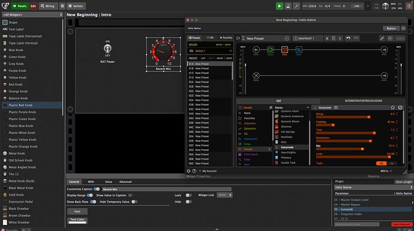Image resolution: width=414 pixels, height=231 pixels.
Task: Click the tempo clock icon in Helix Native
Action: [390, 38]
